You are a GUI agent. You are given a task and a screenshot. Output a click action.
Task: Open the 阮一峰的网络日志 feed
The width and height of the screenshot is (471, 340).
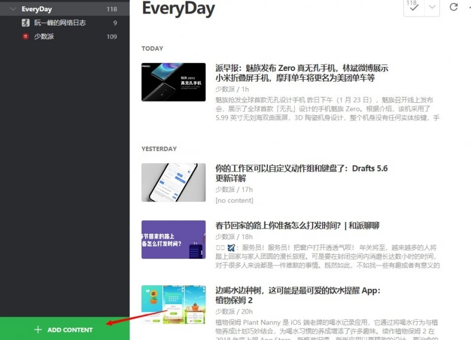(x=59, y=23)
